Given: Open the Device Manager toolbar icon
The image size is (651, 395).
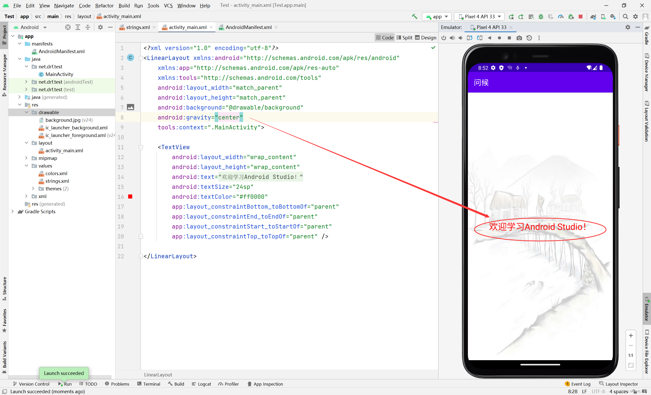Looking at the screenshot, I should coord(603,16).
